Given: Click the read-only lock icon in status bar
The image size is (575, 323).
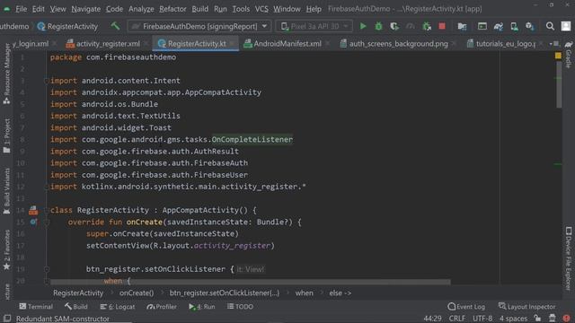Looking at the screenshot, I should coord(537,319).
